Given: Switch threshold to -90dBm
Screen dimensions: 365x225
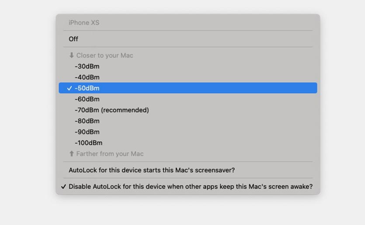Looking at the screenshot, I should pos(87,132).
